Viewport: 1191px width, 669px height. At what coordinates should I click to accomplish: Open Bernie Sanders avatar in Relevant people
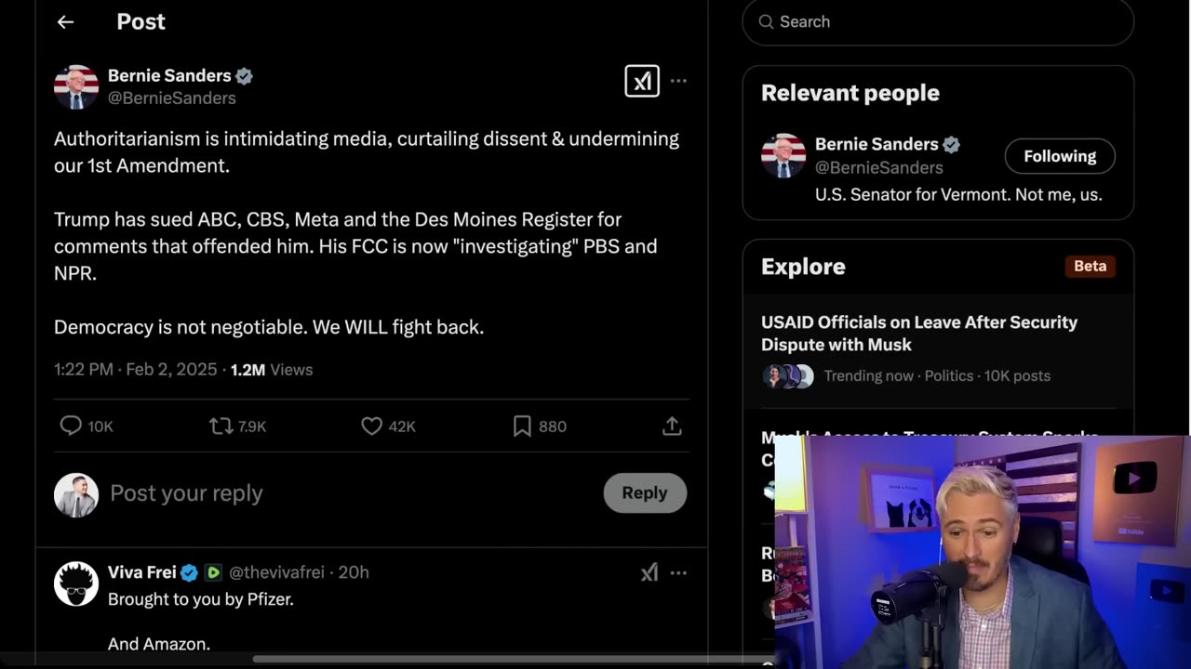coord(783,155)
